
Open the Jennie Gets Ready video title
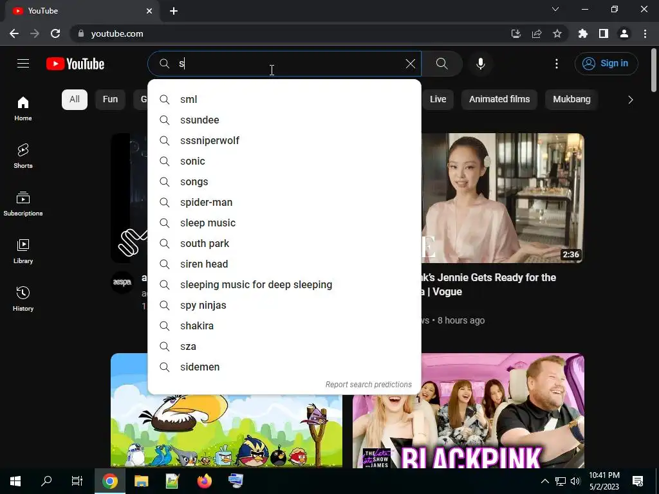point(489,284)
